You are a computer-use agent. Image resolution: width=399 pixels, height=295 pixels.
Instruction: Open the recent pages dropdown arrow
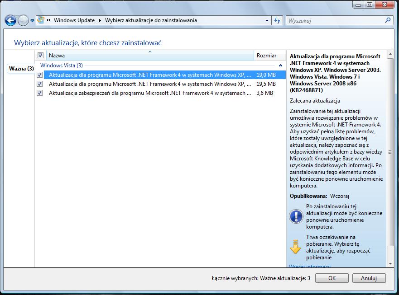click(x=32, y=21)
